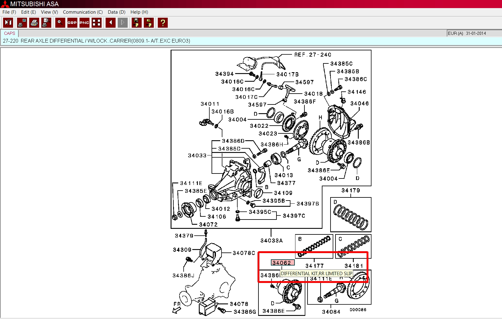This screenshot has width=502, height=319.
Task: Select part number 34309
Action: tap(182, 250)
